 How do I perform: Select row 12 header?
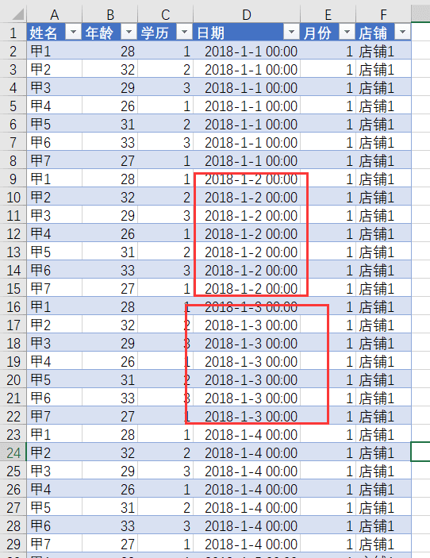pyautogui.click(x=13, y=233)
